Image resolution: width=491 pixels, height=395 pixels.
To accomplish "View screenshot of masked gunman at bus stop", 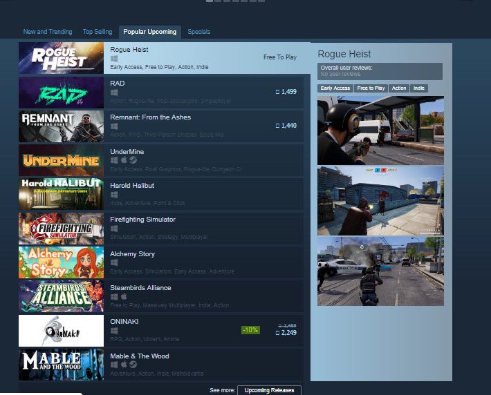I will point(380,131).
